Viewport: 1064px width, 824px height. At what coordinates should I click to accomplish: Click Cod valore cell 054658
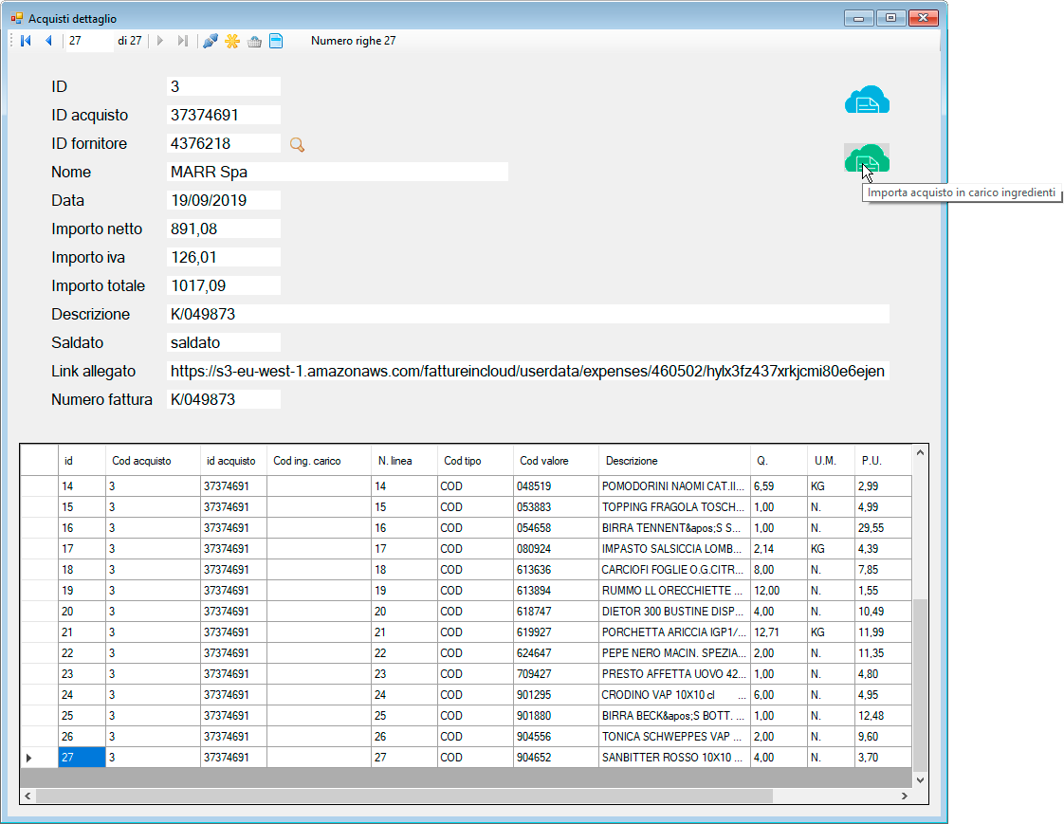point(556,528)
